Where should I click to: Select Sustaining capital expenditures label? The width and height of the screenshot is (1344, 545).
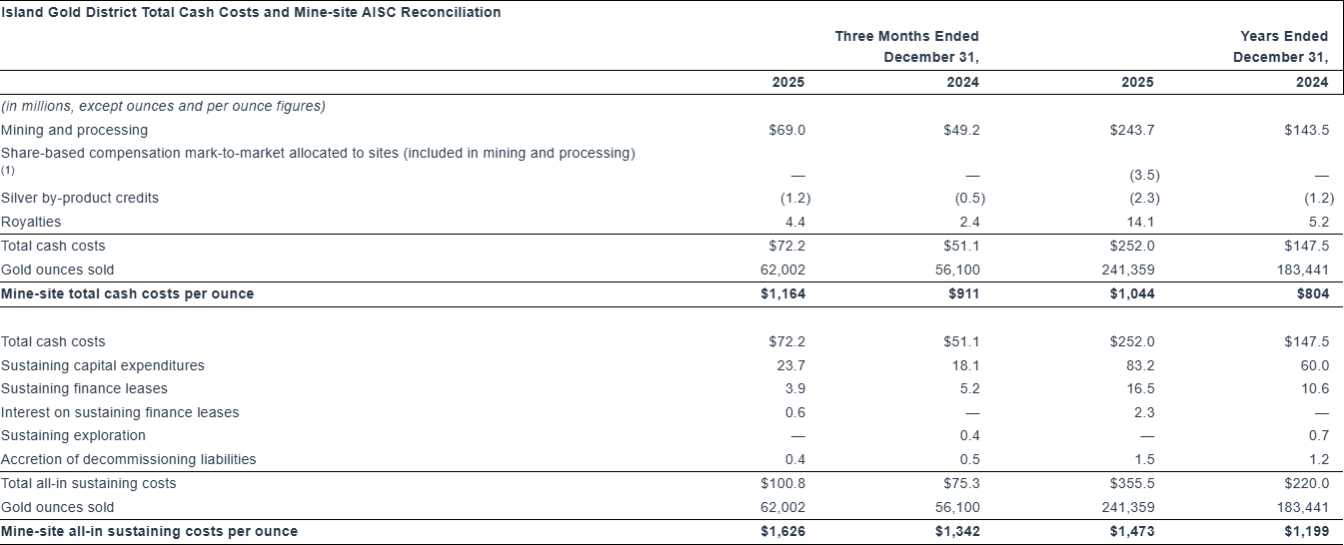[103, 365]
